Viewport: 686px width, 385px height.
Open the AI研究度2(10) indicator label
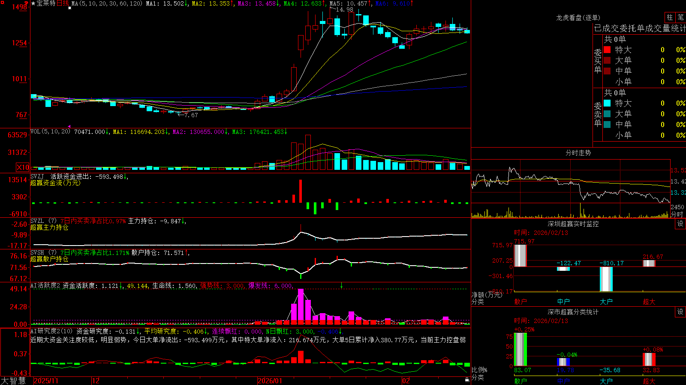click(x=51, y=331)
